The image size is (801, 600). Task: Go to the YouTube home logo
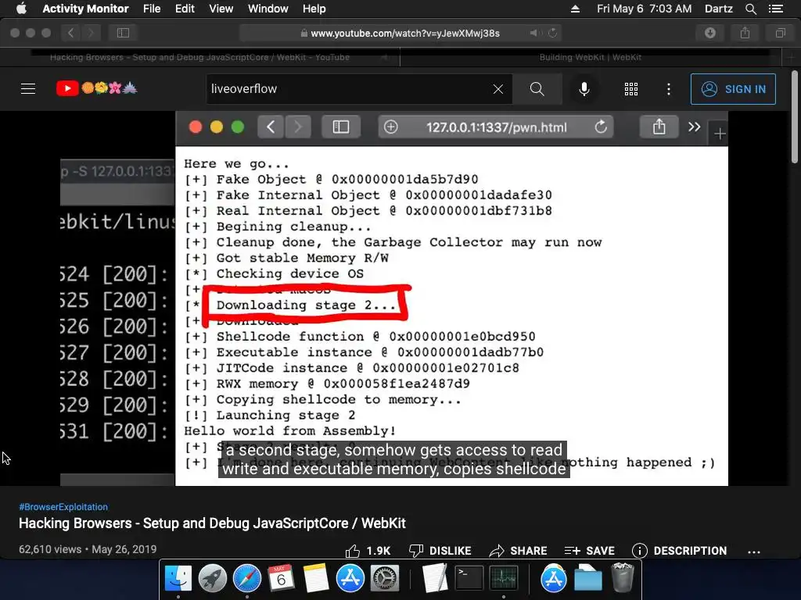pyautogui.click(x=96, y=88)
